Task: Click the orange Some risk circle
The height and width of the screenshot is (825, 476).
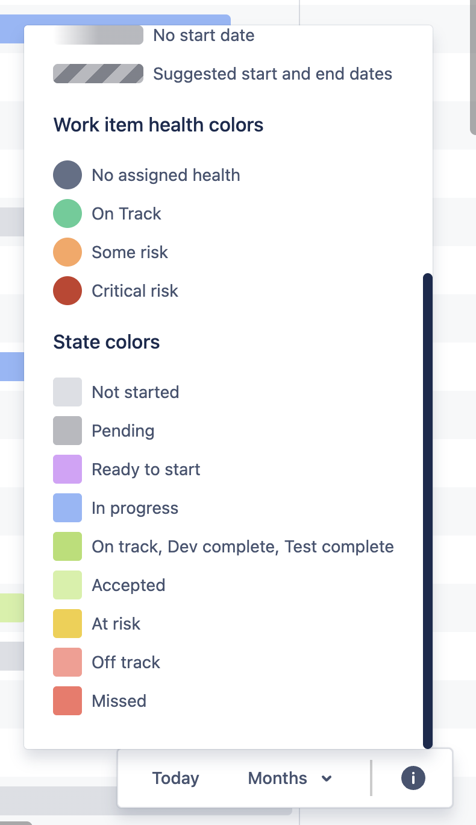Action: (67, 252)
